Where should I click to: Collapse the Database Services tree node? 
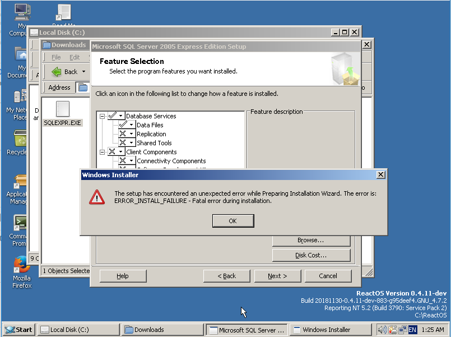click(x=102, y=116)
